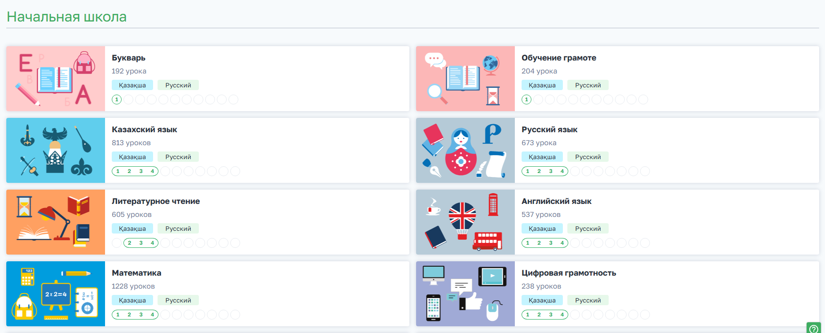Click the Начальная школа section heading
The width and height of the screenshot is (825, 333).
click(67, 17)
